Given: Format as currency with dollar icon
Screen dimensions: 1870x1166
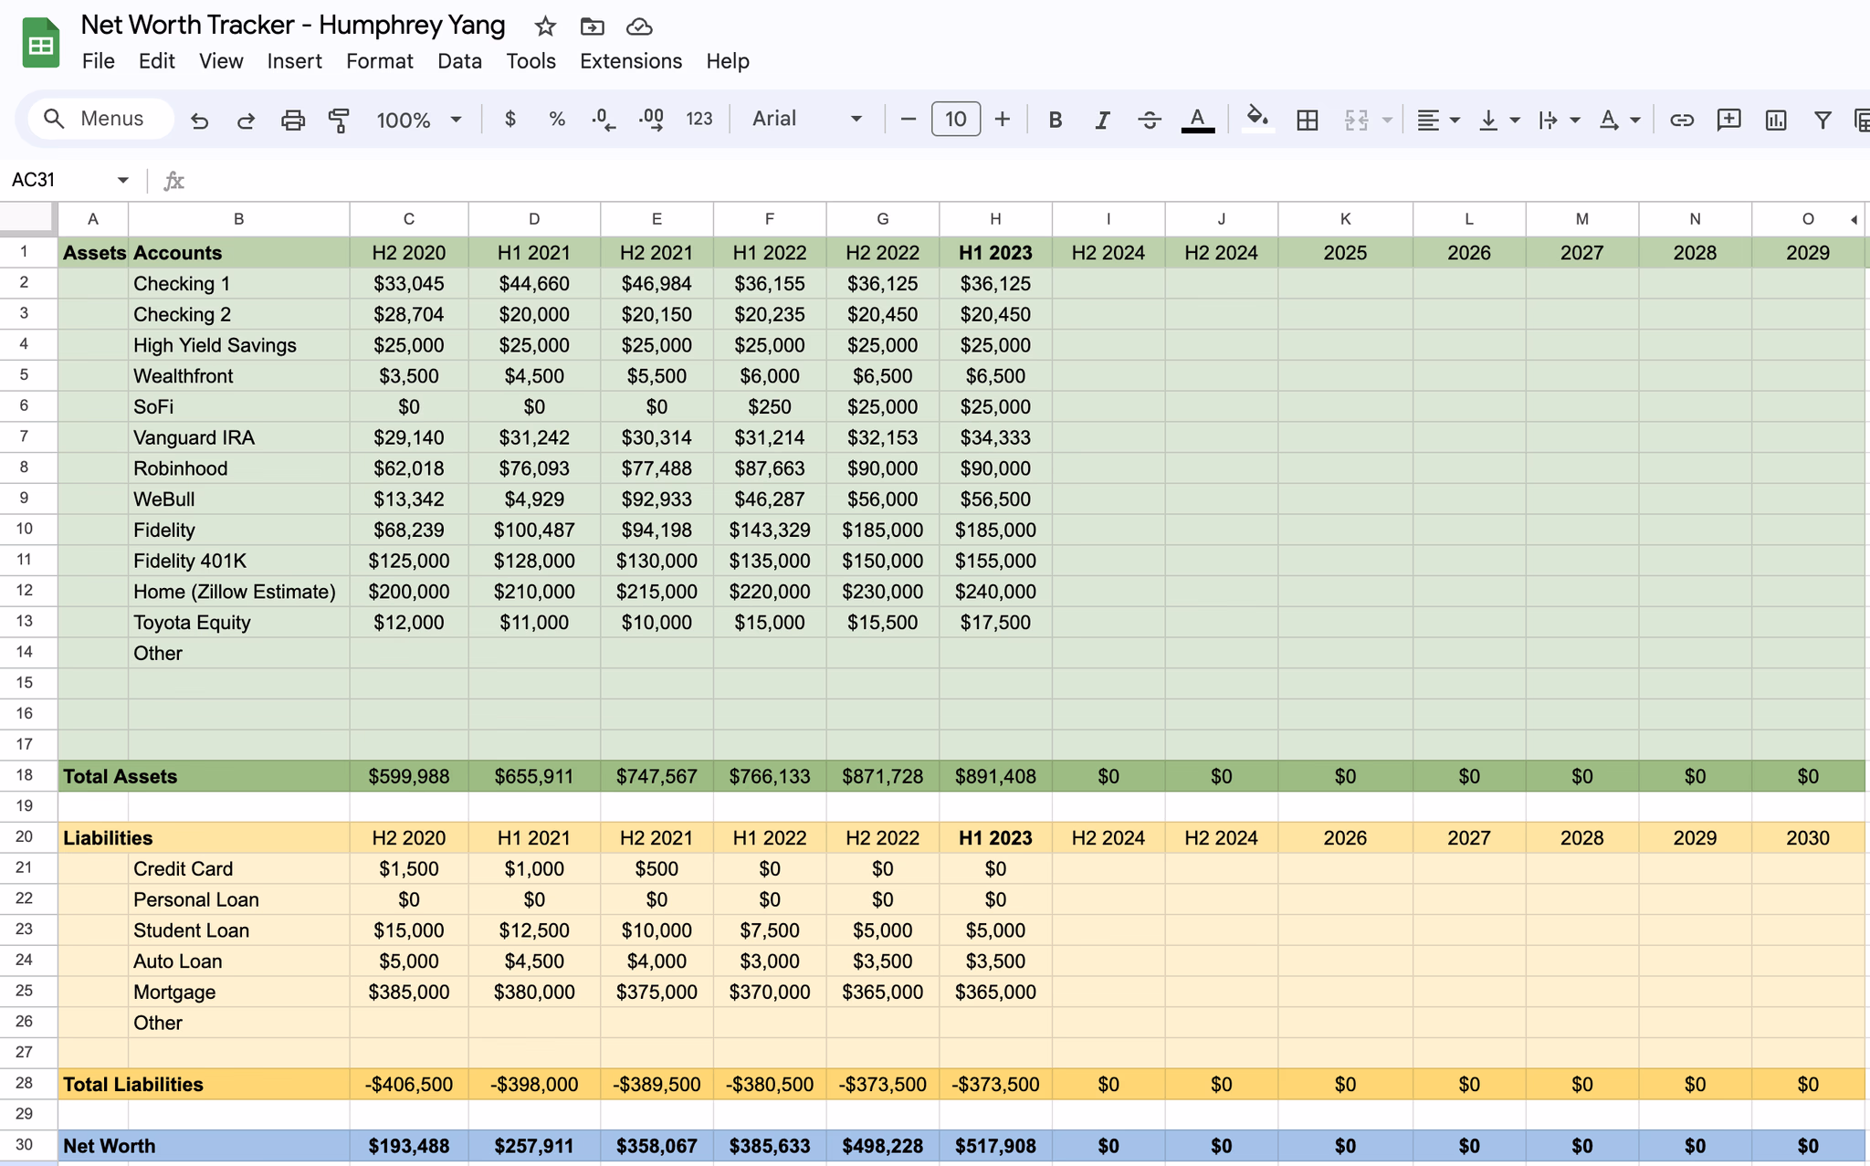Looking at the screenshot, I should (x=510, y=119).
